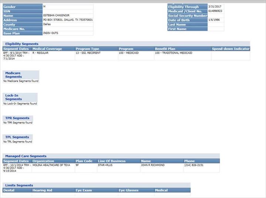Select the PO BOX address value
266x198 pixels.
tap(68, 20)
